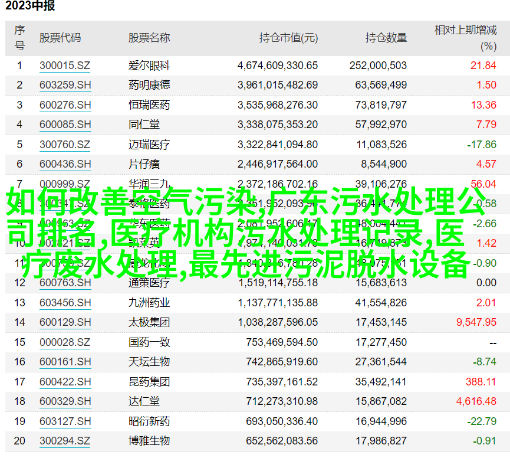
Task: Select market value 652,562,083.56
Action: (x=282, y=441)
